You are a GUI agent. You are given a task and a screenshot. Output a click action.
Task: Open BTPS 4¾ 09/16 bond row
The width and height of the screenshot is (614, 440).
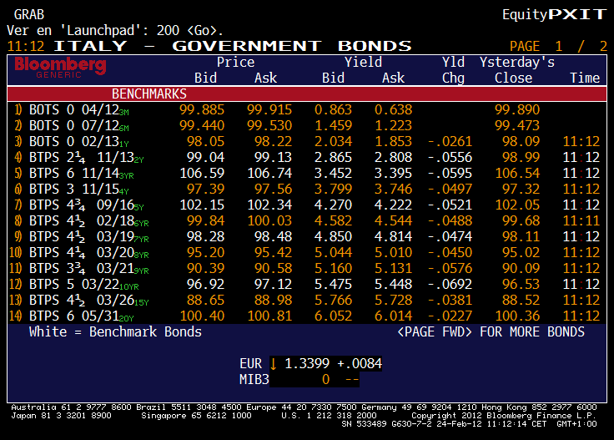[307, 205]
